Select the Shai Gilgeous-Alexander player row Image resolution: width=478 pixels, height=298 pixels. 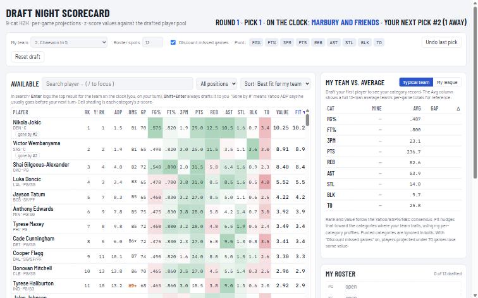coord(159,167)
